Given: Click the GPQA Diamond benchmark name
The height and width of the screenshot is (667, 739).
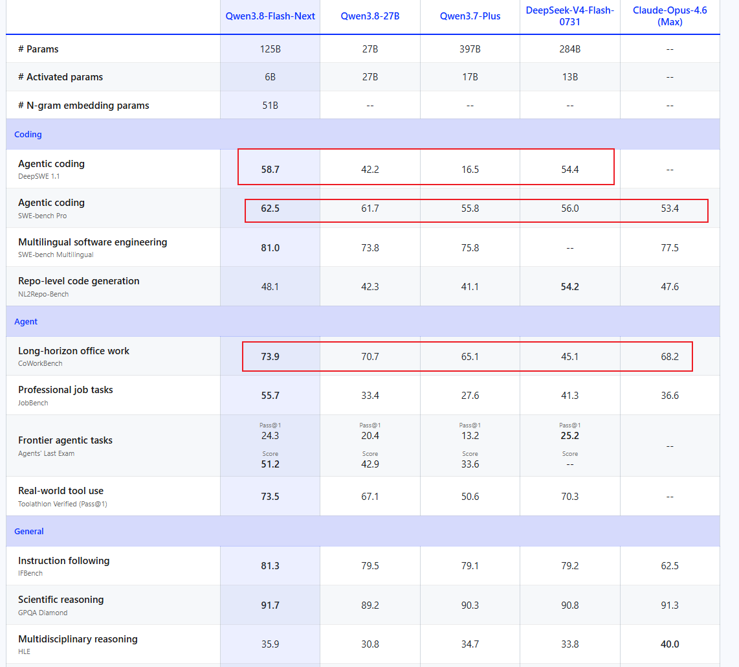Looking at the screenshot, I should (x=43, y=613).
